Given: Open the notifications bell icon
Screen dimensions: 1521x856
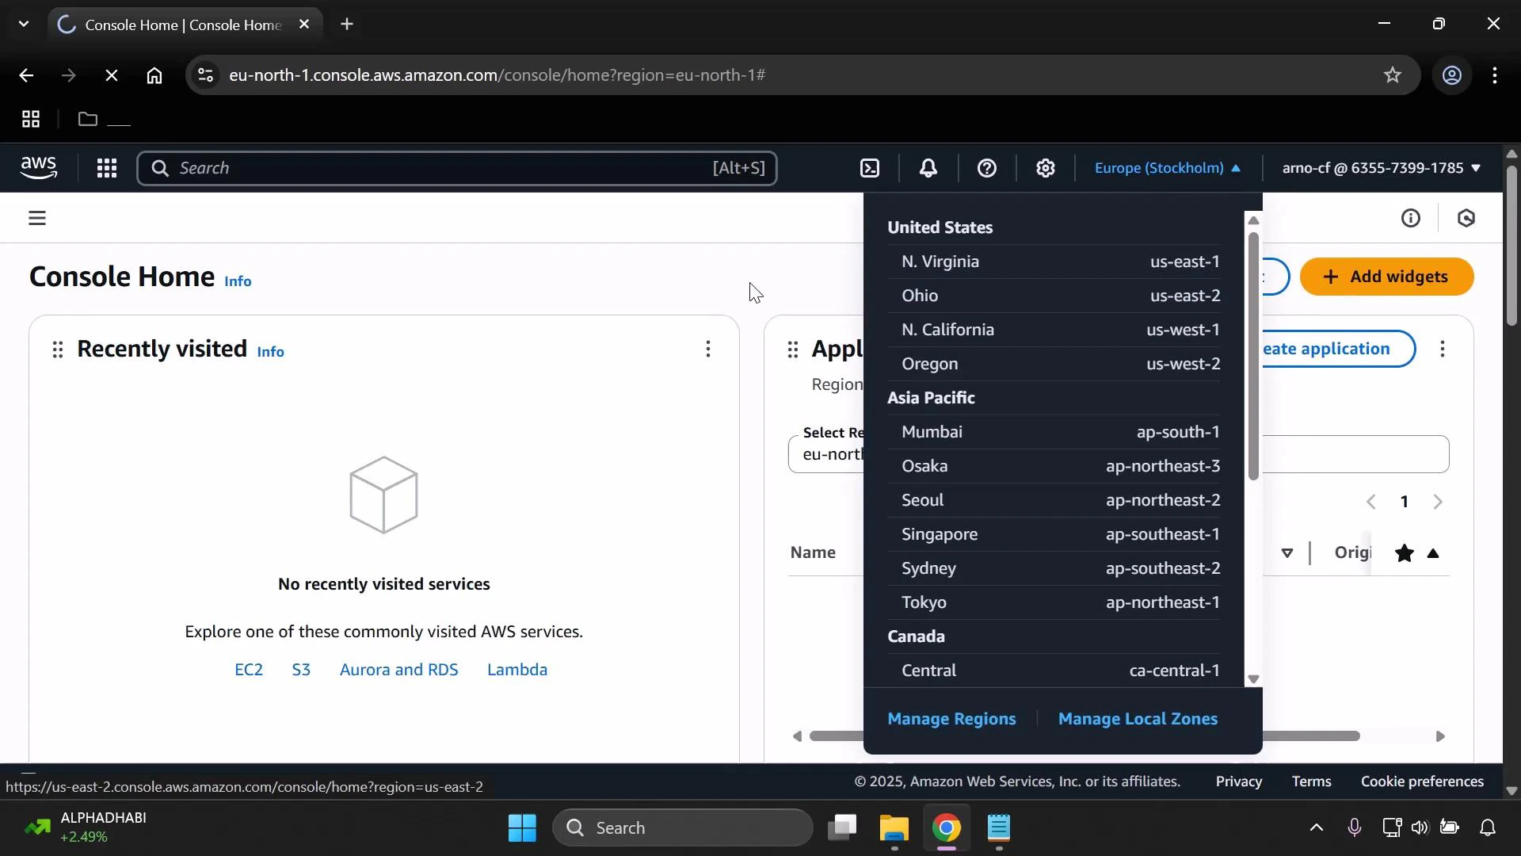Looking at the screenshot, I should pyautogui.click(x=928, y=168).
